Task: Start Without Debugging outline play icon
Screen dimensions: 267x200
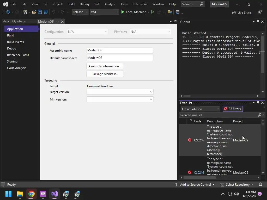Action: pyautogui.click(x=153, y=12)
